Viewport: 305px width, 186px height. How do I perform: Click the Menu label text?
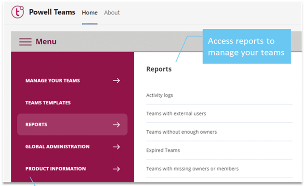46,41
